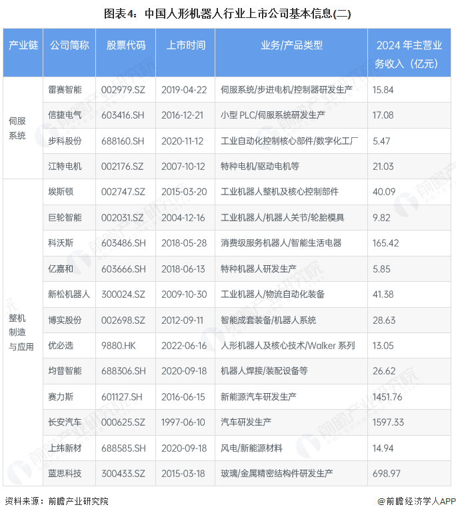Click company name 博实股份
Image resolution: width=456 pixels, height=515 pixels.
65,320
